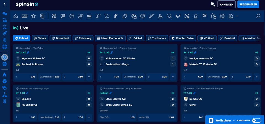
Task: Click the Registrieren button
Action: [248, 4]
